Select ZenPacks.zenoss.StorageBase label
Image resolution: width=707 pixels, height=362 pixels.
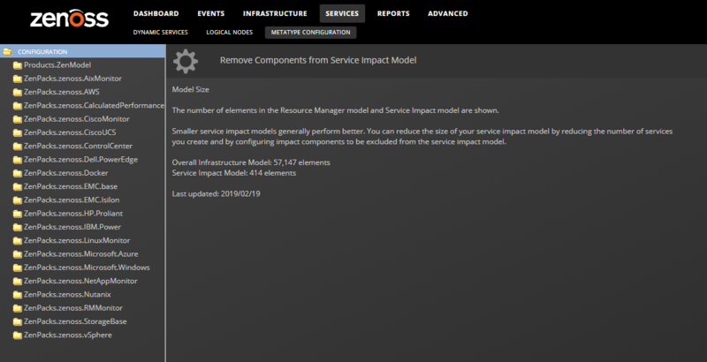point(75,321)
